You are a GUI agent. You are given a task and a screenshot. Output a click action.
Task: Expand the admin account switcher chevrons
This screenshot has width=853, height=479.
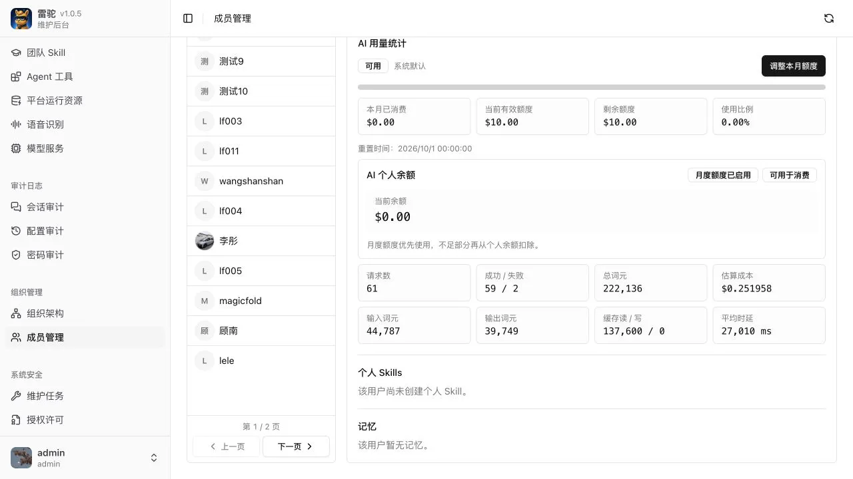[154, 458]
